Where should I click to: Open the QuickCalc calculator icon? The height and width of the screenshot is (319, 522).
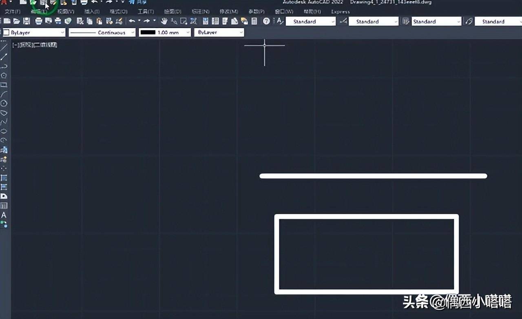tap(254, 21)
